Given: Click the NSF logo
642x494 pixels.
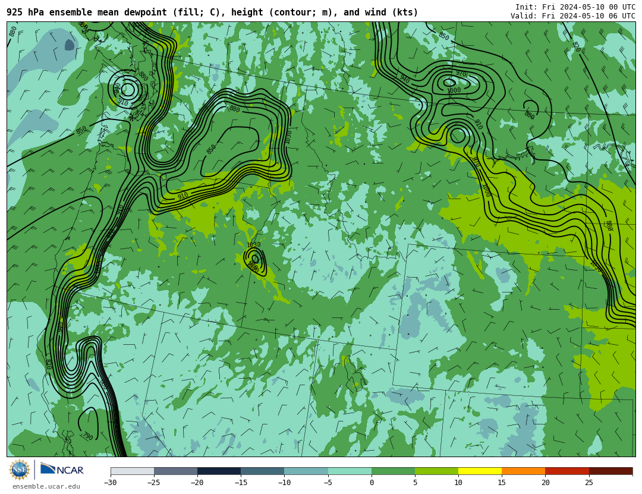Looking at the screenshot, I should tap(19, 470).
